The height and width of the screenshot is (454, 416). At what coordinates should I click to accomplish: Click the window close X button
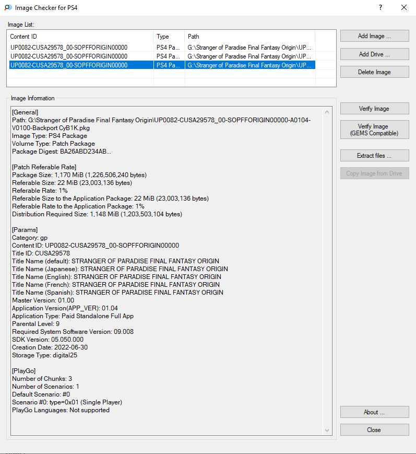tap(404, 7)
